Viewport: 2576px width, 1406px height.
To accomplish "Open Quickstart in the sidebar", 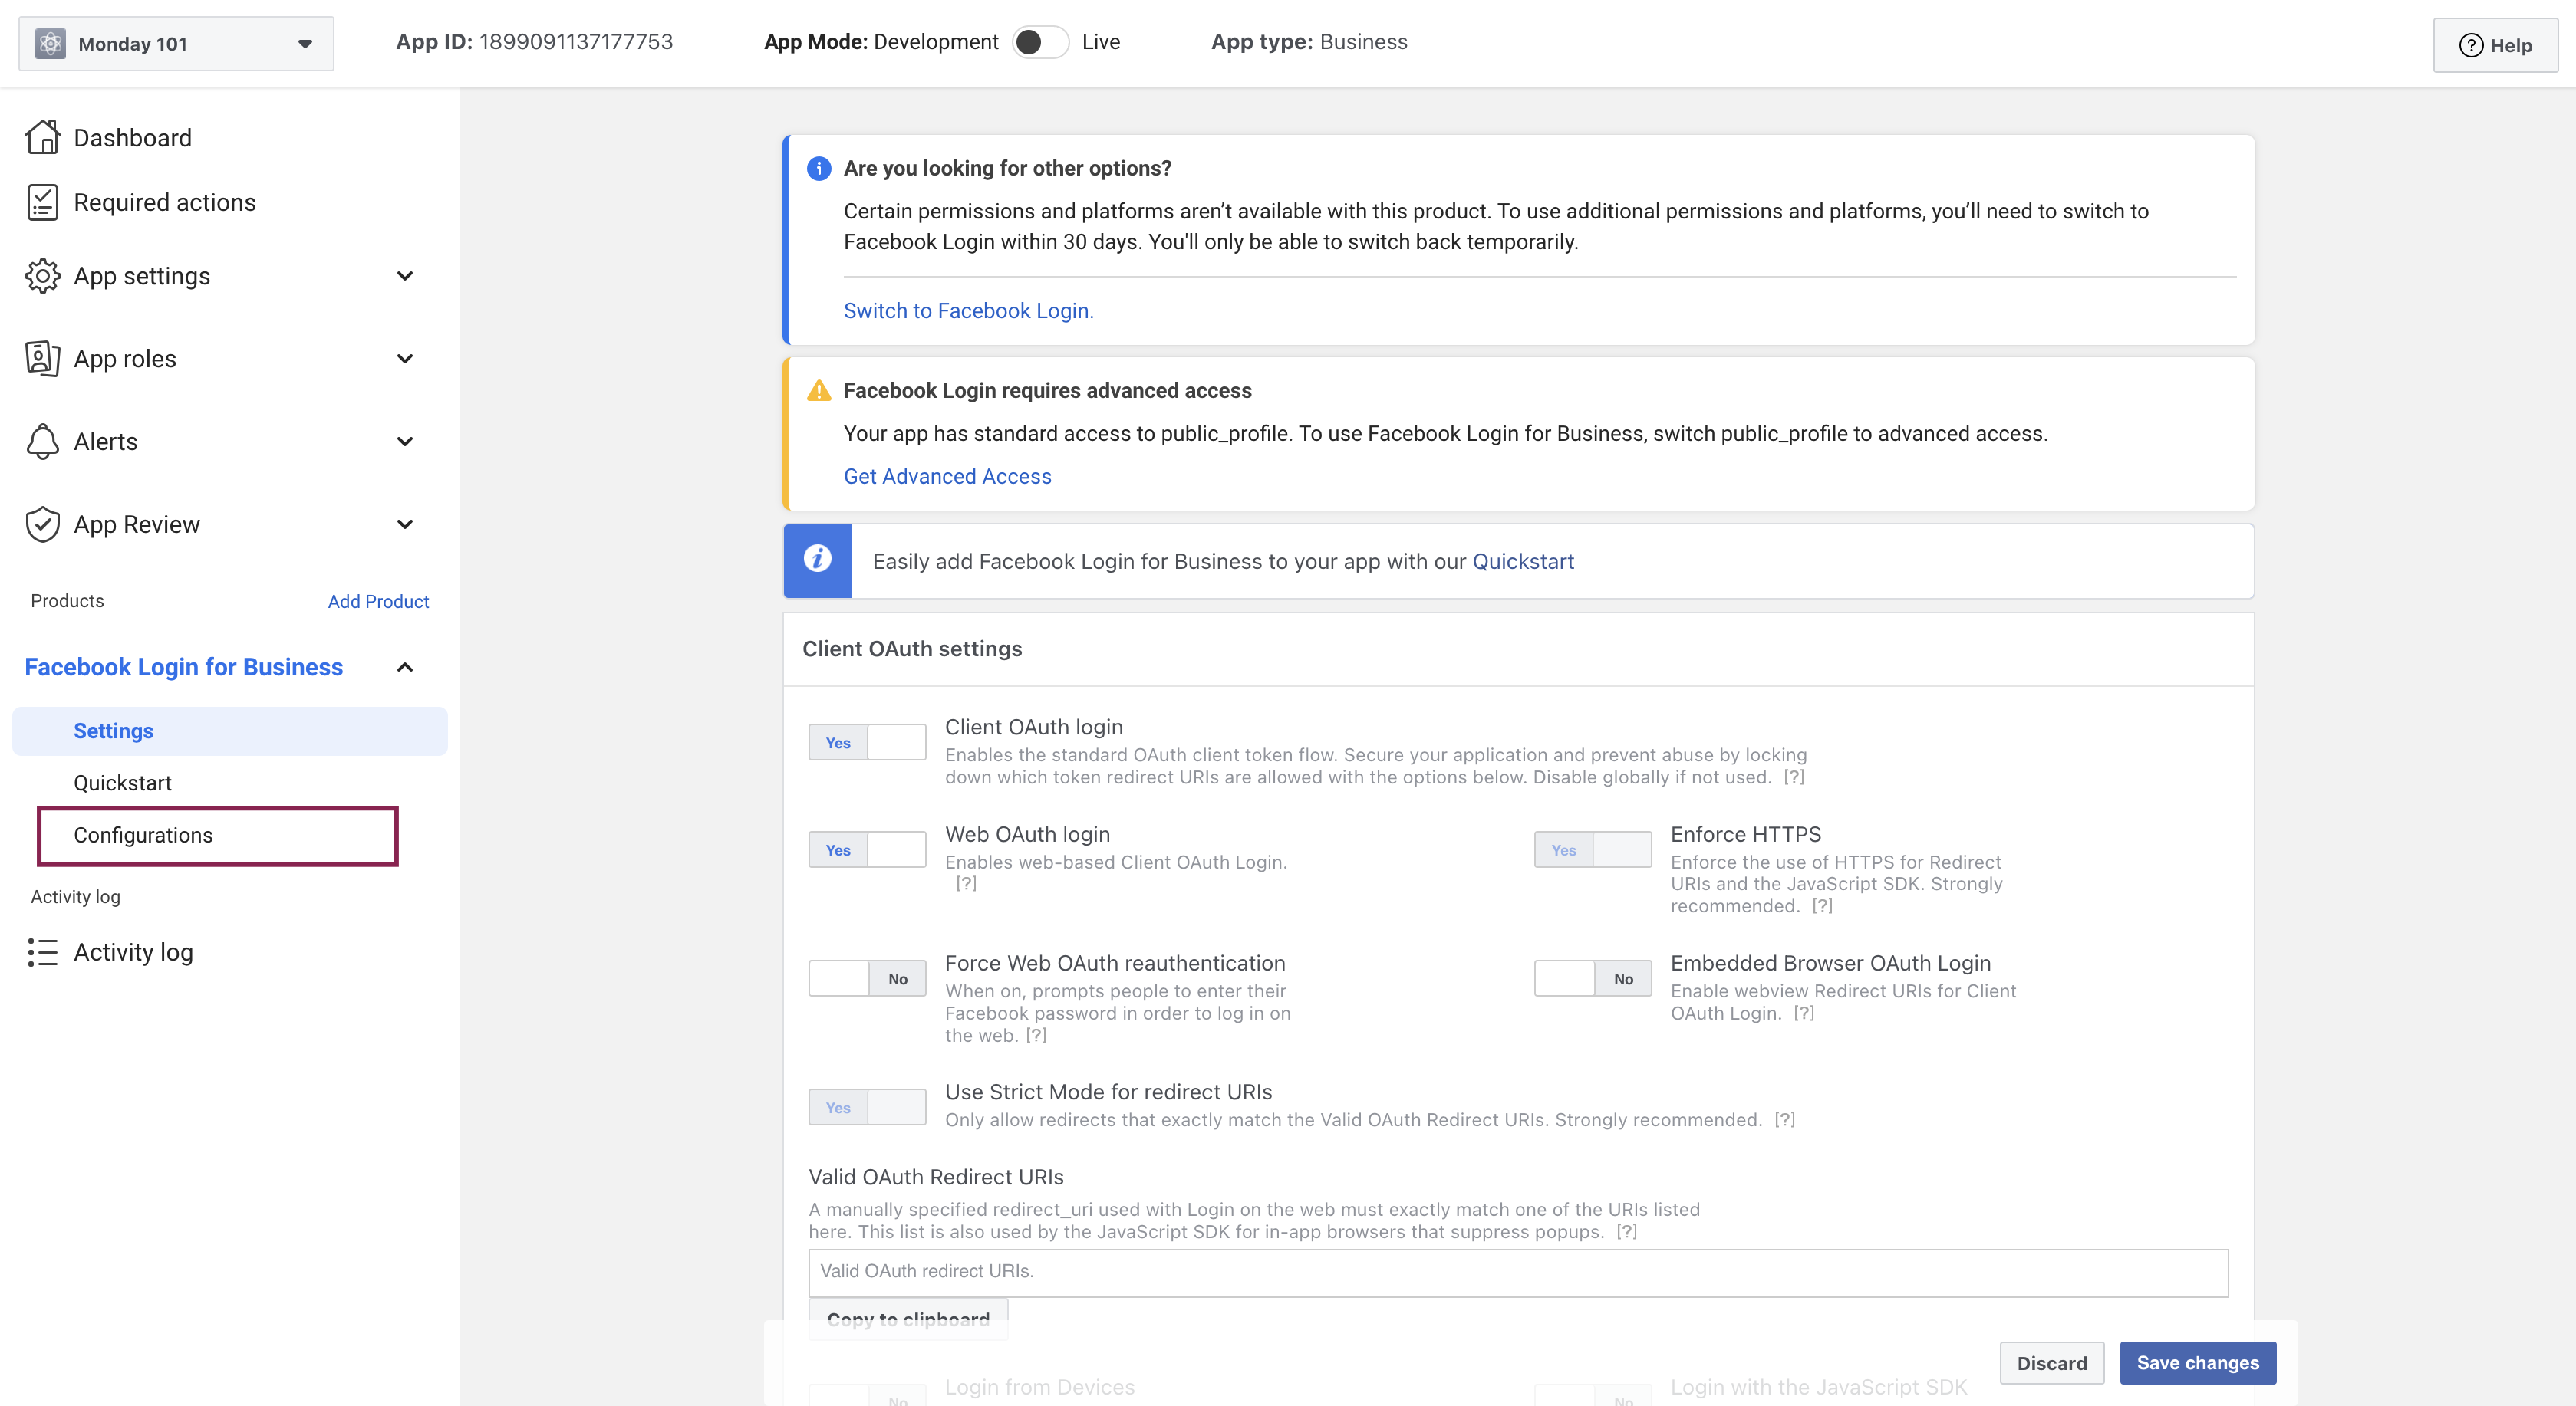I will 122,783.
